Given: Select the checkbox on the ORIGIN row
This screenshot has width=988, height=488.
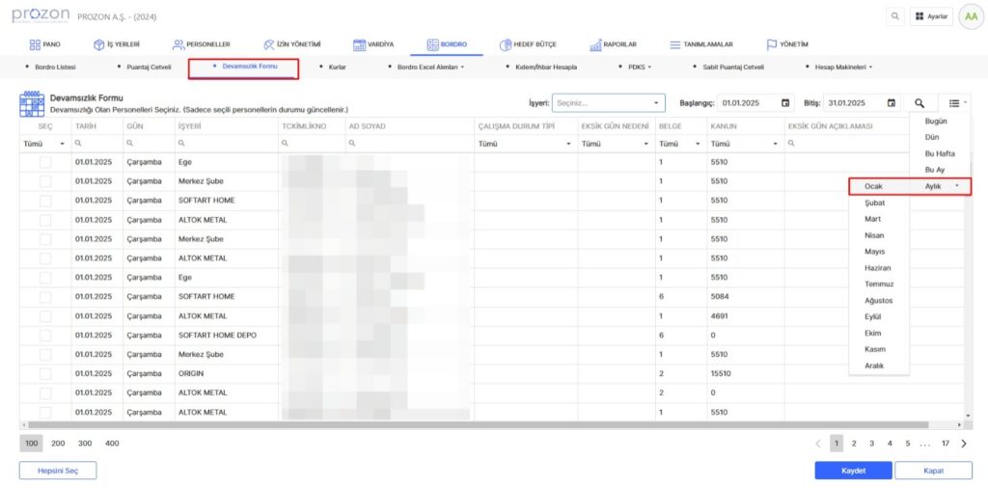Looking at the screenshot, I should click(x=45, y=373).
